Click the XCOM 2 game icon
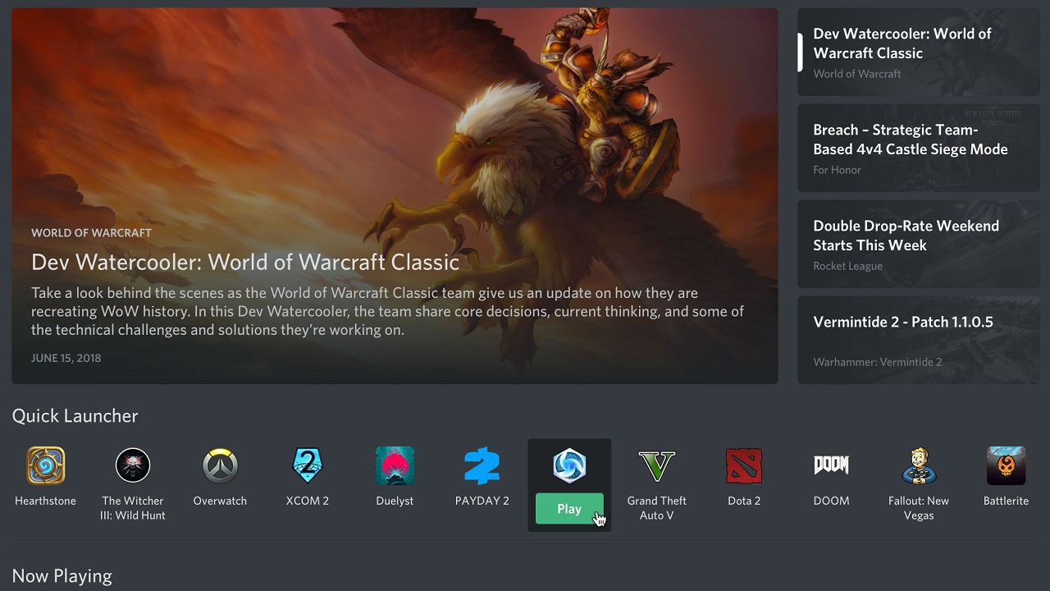1050x591 pixels. 308,464
